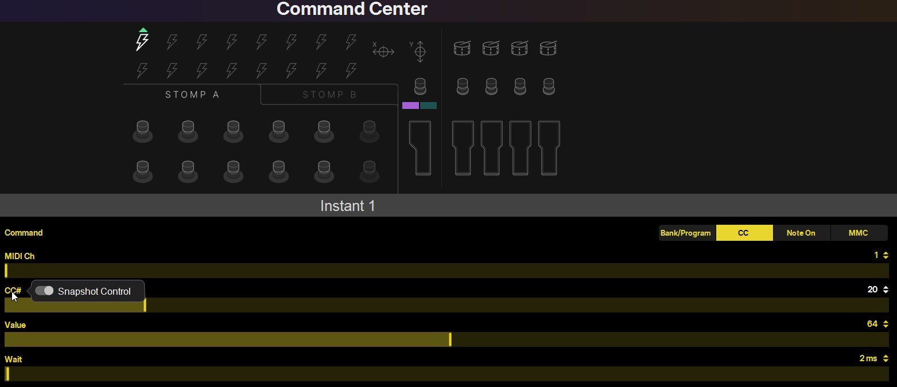This screenshot has height=387, width=897.
Task: Select the leftmost expression pedal icon
Action: [420, 147]
